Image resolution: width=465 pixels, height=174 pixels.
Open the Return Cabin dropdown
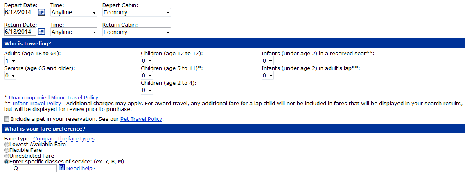click(136, 32)
